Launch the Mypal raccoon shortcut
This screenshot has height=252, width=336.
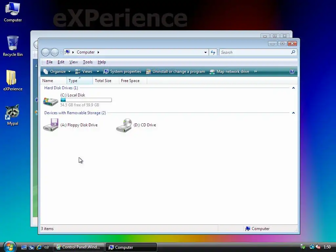coord(13,115)
